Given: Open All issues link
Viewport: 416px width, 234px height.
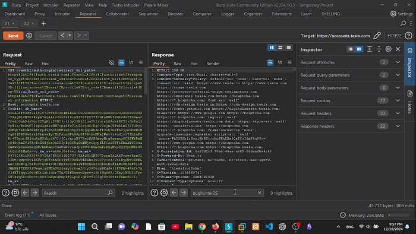Looking at the screenshot, I should (48, 215).
